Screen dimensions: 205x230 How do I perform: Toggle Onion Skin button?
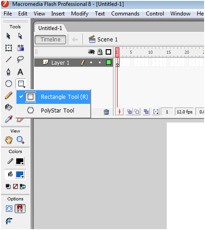[x=129, y=112]
